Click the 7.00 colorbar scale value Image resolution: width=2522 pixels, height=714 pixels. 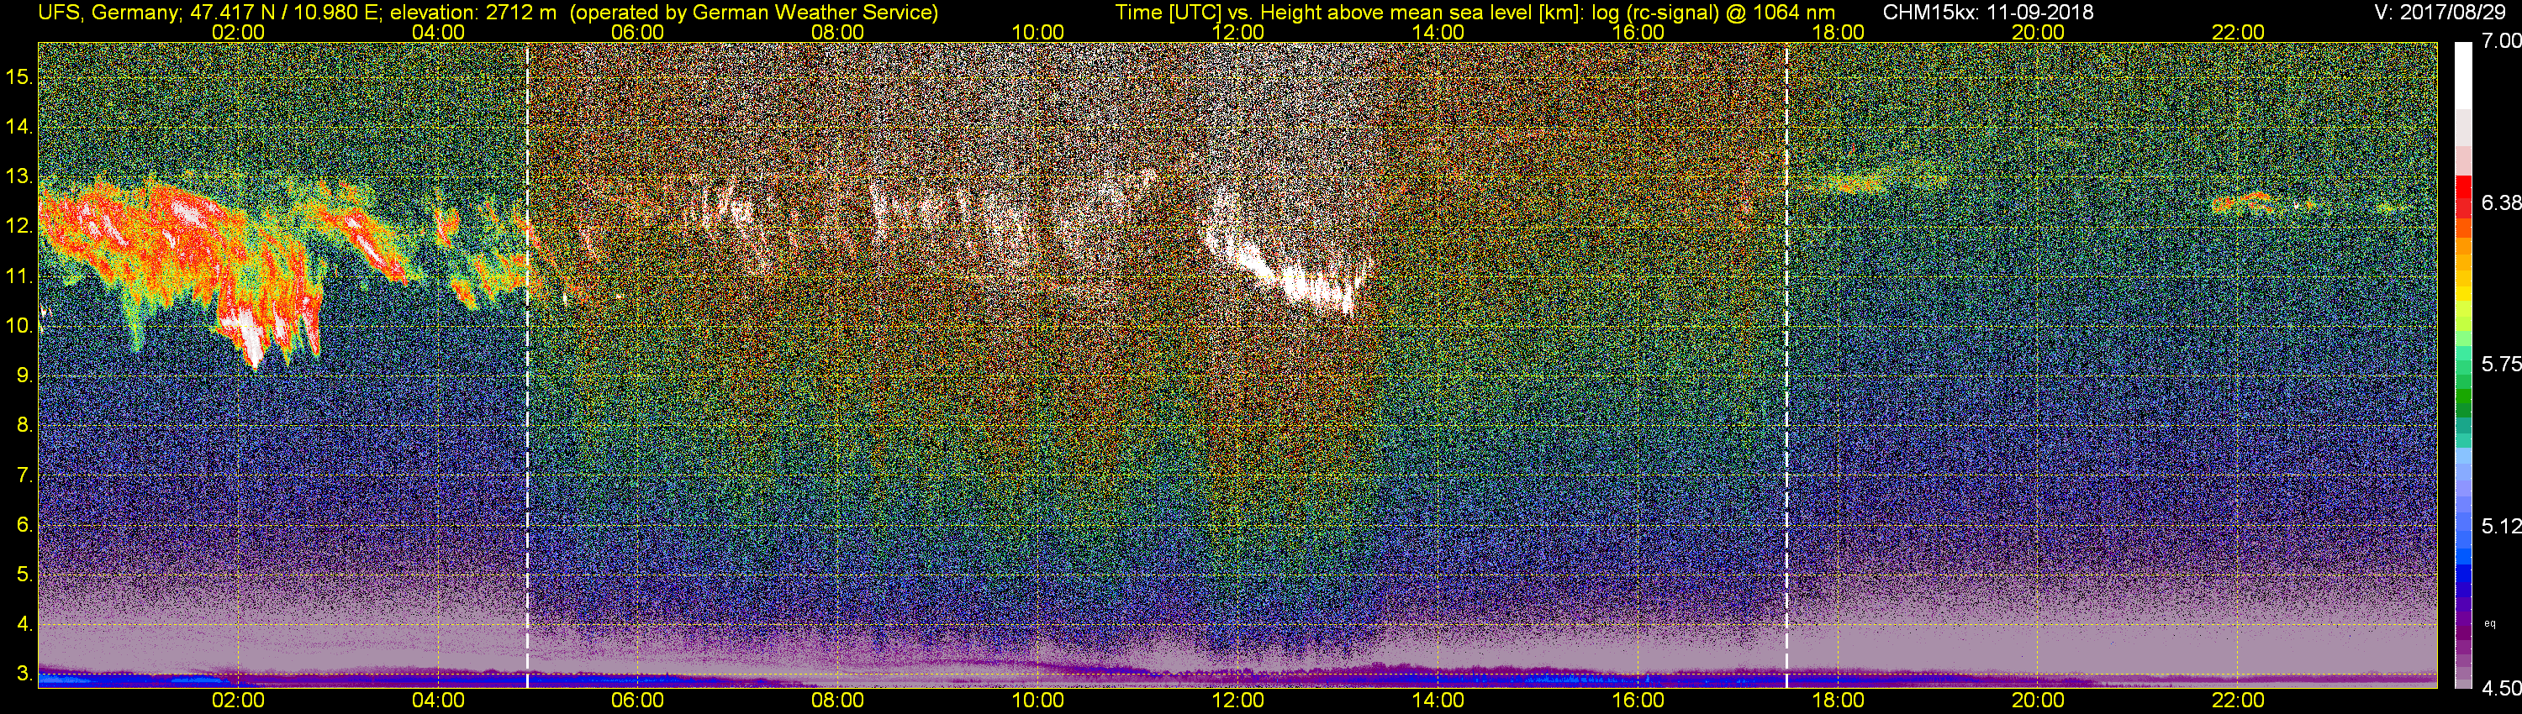(x=2500, y=41)
